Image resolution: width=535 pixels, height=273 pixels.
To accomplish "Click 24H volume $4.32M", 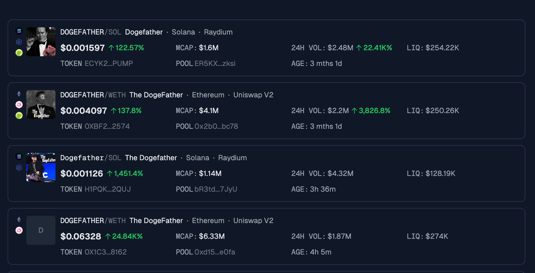I will (x=340, y=173).
